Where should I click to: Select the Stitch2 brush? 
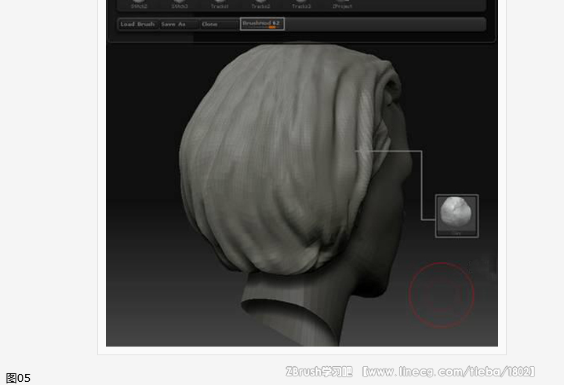coord(139,5)
